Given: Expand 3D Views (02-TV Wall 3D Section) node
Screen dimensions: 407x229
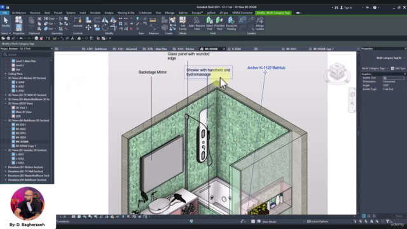Looking at the screenshot, I should [x=6, y=95].
